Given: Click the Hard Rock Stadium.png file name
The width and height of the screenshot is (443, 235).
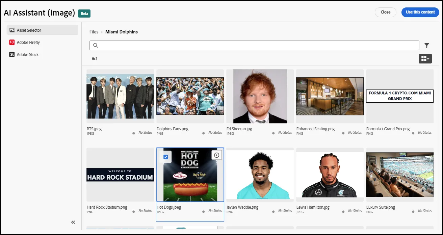Looking at the screenshot, I should [107, 207].
